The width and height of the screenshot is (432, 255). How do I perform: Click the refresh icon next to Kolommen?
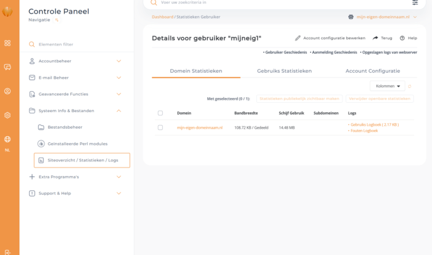pos(410,86)
